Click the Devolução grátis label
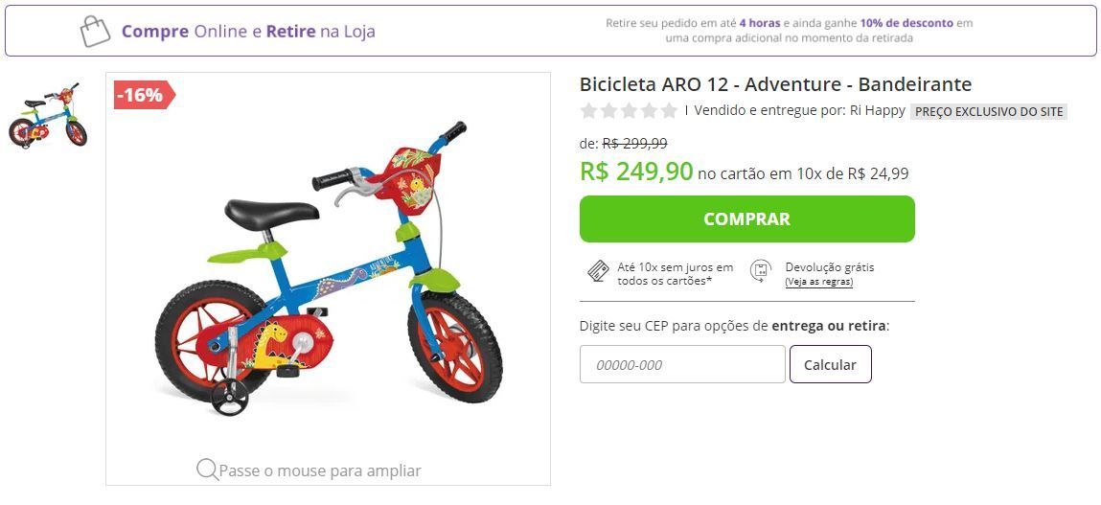1101x505 pixels. pyautogui.click(x=829, y=267)
